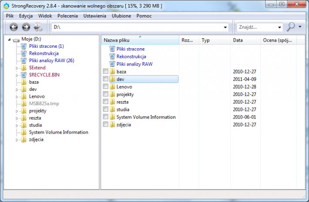This screenshot has height=202, width=309.
Task: Select the date 2011-04-09 cell
Action: click(x=245, y=79)
